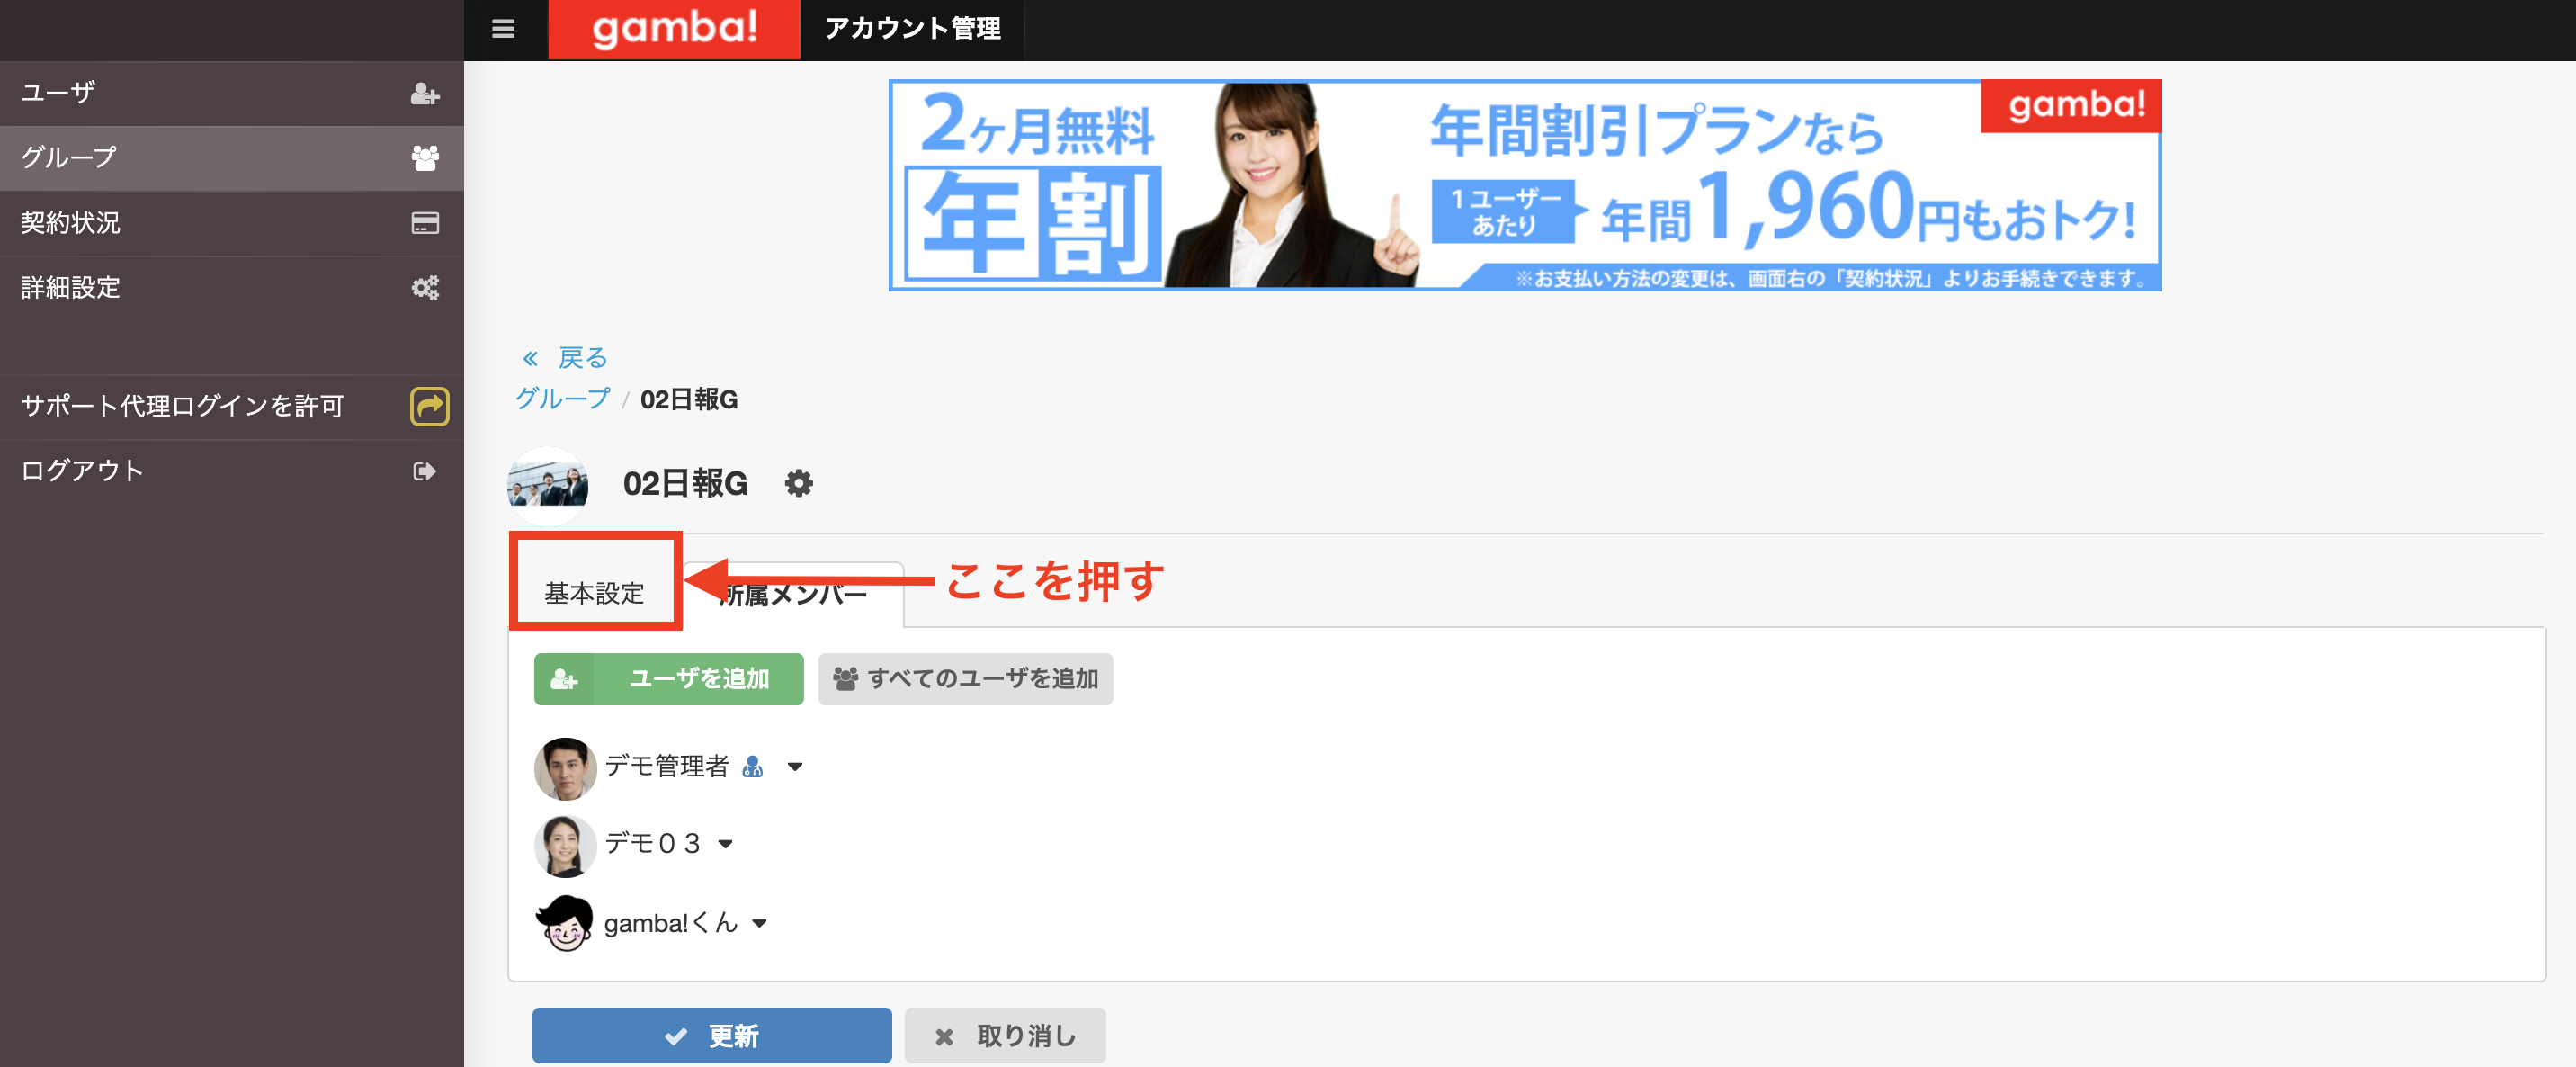Open group settings gear next to 02日報G

point(798,484)
